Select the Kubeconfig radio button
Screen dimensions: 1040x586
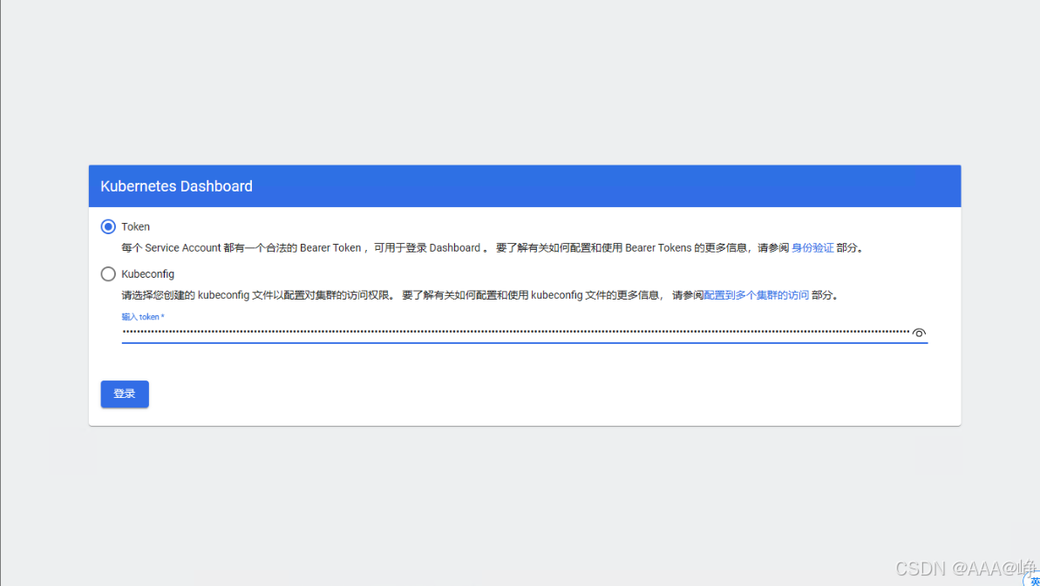tap(108, 274)
